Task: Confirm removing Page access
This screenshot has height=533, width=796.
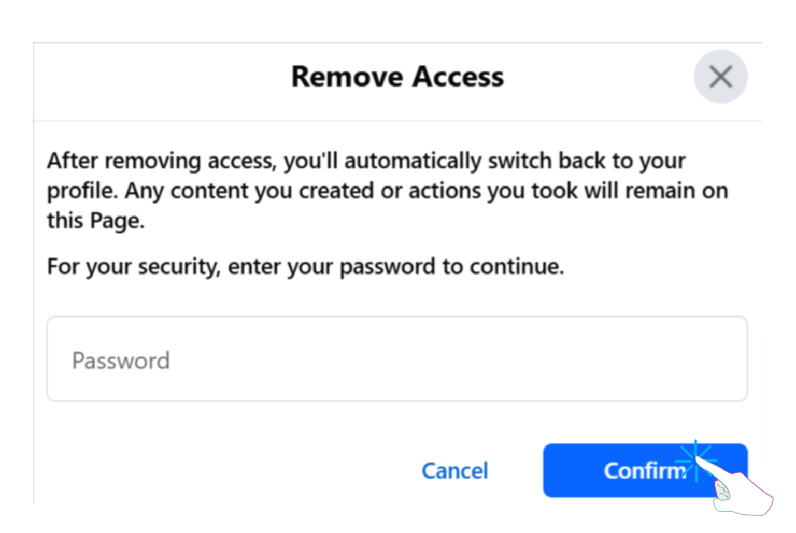Action: [x=645, y=470]
